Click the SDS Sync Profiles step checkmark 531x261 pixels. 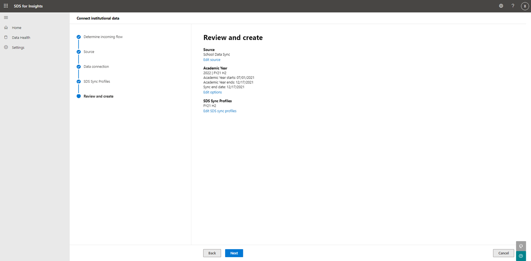[x=79, y=81]
